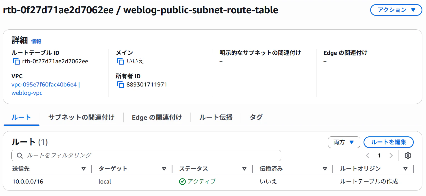Image resolution: width=426 pixels, height=196 pixels.
Task: Expand the 両方 filter dropdown
Action: pos(344,142)
